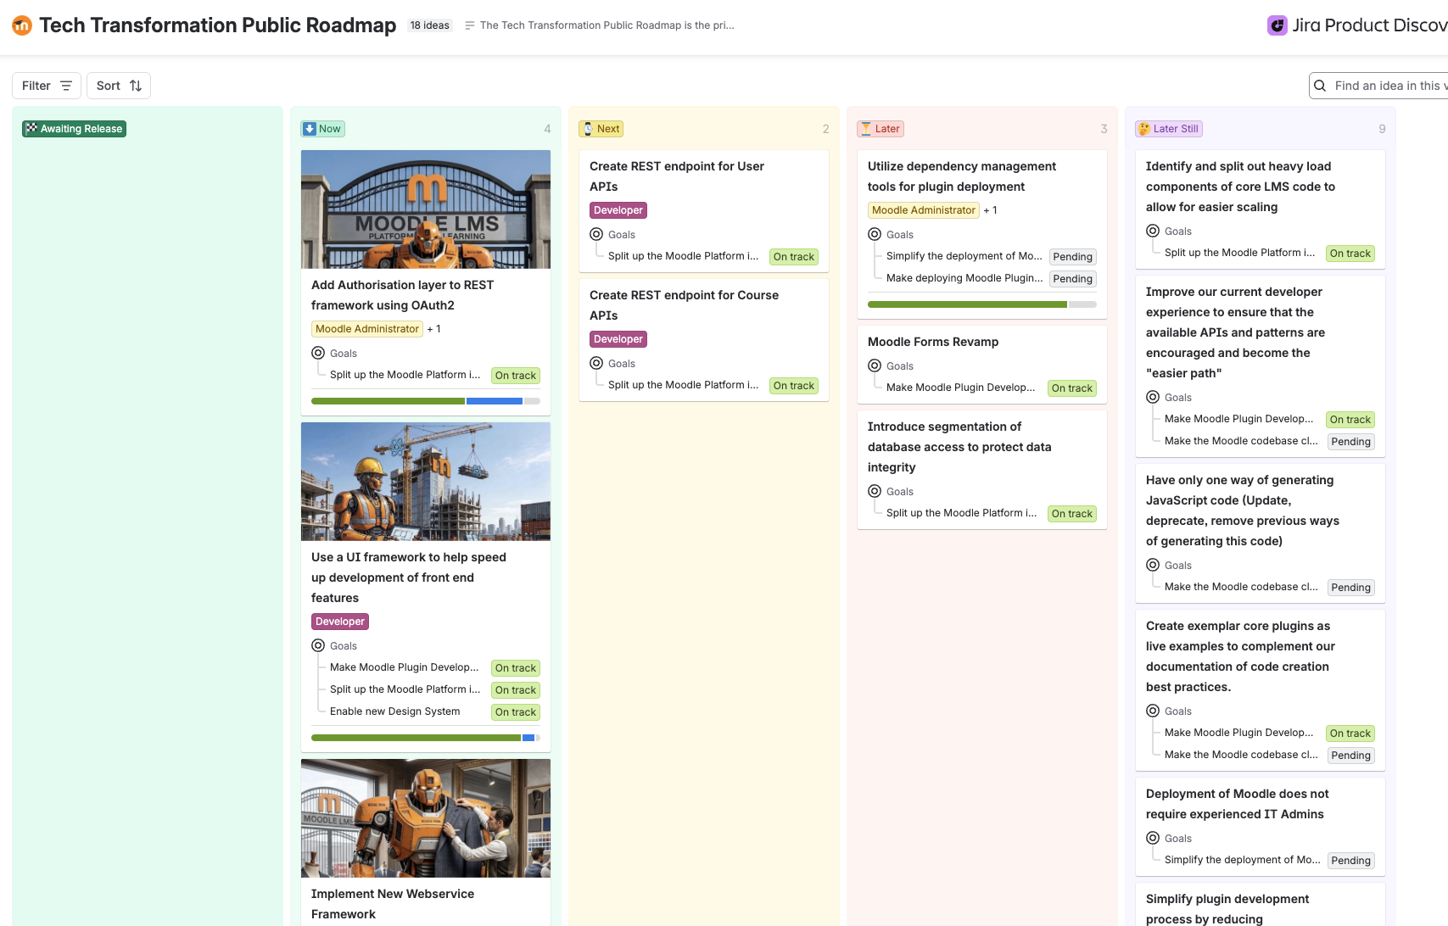This screenshot has height=926, width=1448.
Task: Click progress bar on Use a UI framework card
Action: pos(426,738)
